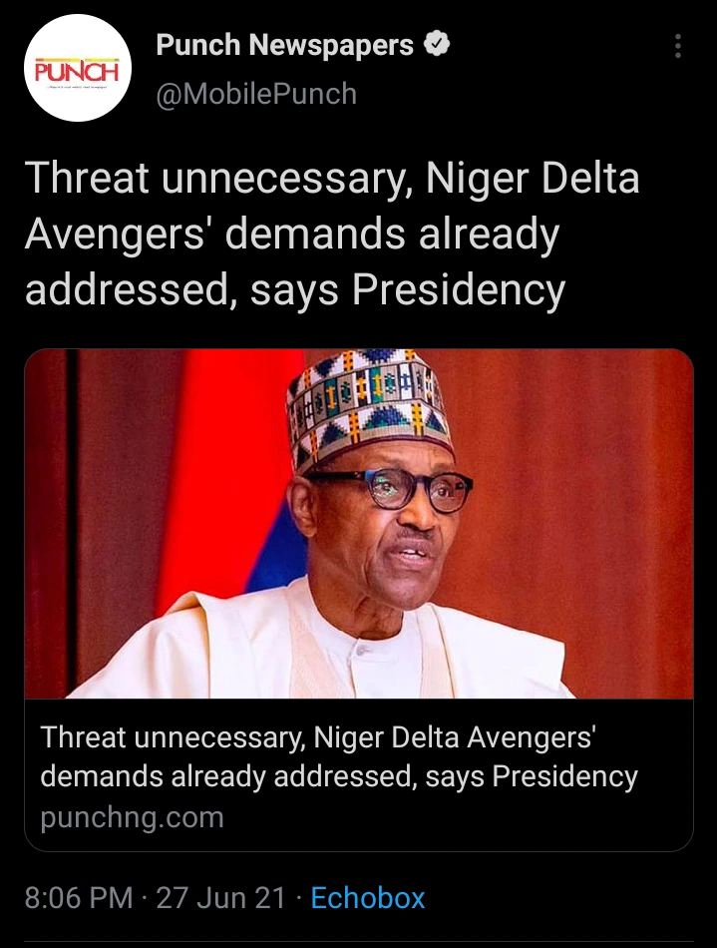Viewport: 717px width, 948px height.
Task: Tap the PUNCH logo text inside the avatar
Action: click(x=77, y=71)
